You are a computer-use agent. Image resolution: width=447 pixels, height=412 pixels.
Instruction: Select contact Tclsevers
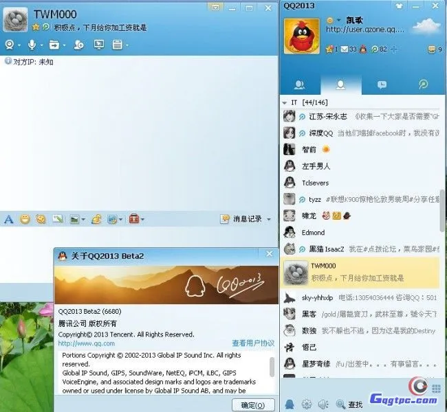pos(362,183)
